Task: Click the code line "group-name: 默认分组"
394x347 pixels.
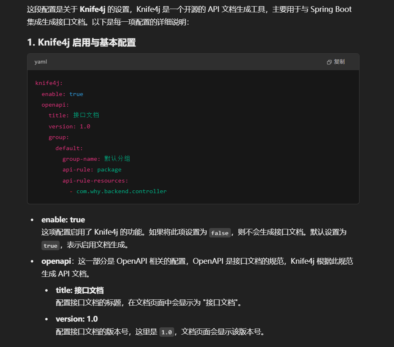Action: pyautogui.click(x=96, y=159)
